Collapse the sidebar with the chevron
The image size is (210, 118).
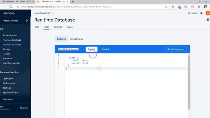click(26, 115)
